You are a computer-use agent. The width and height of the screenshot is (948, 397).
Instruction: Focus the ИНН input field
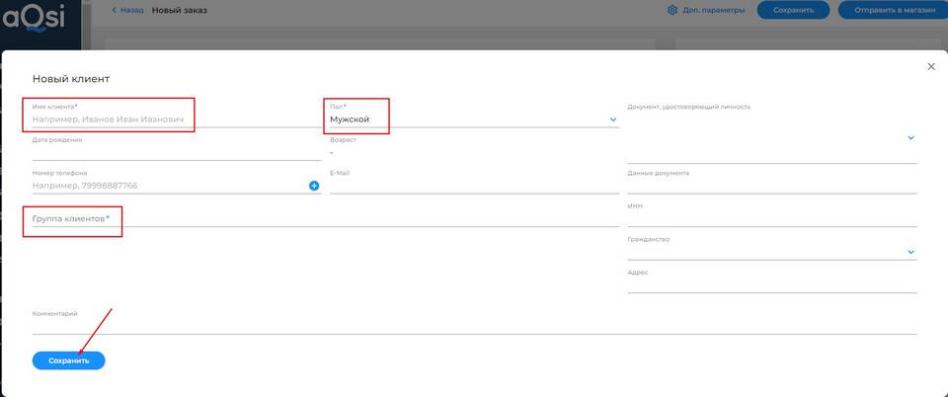coord(771,219)
